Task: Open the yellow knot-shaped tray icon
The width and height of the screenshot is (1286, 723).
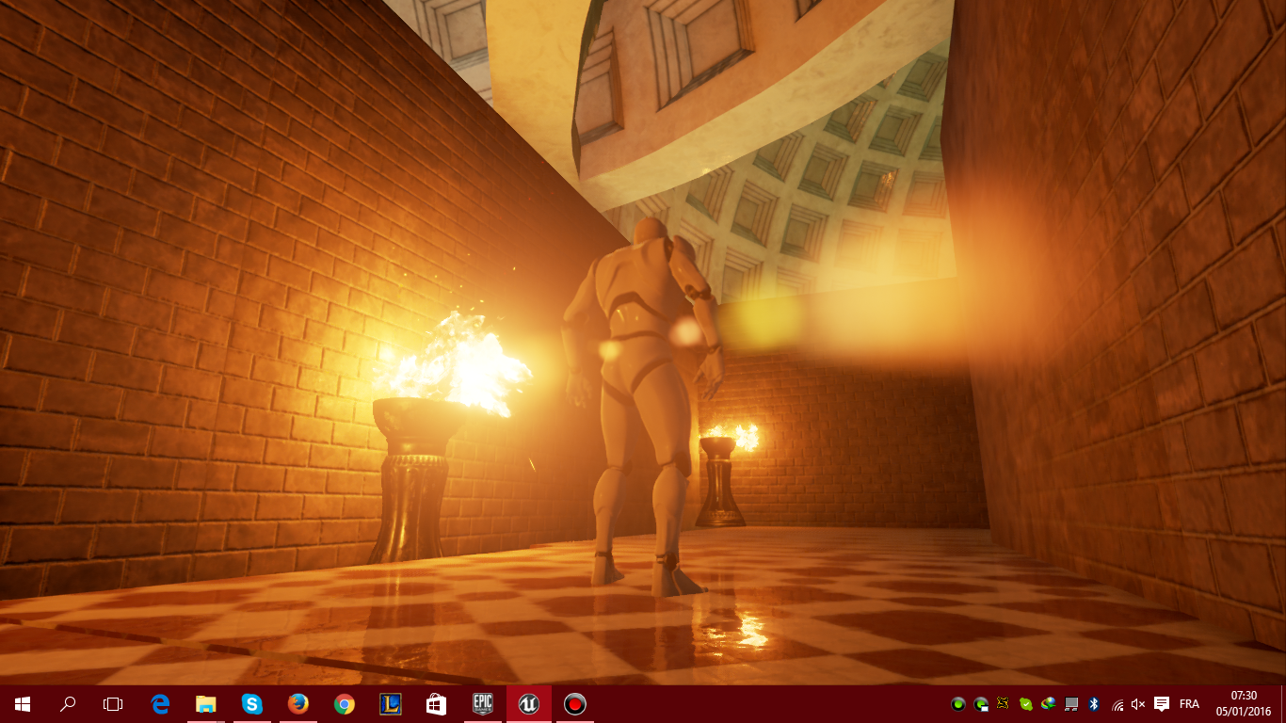Action: tap(1004, 704)
